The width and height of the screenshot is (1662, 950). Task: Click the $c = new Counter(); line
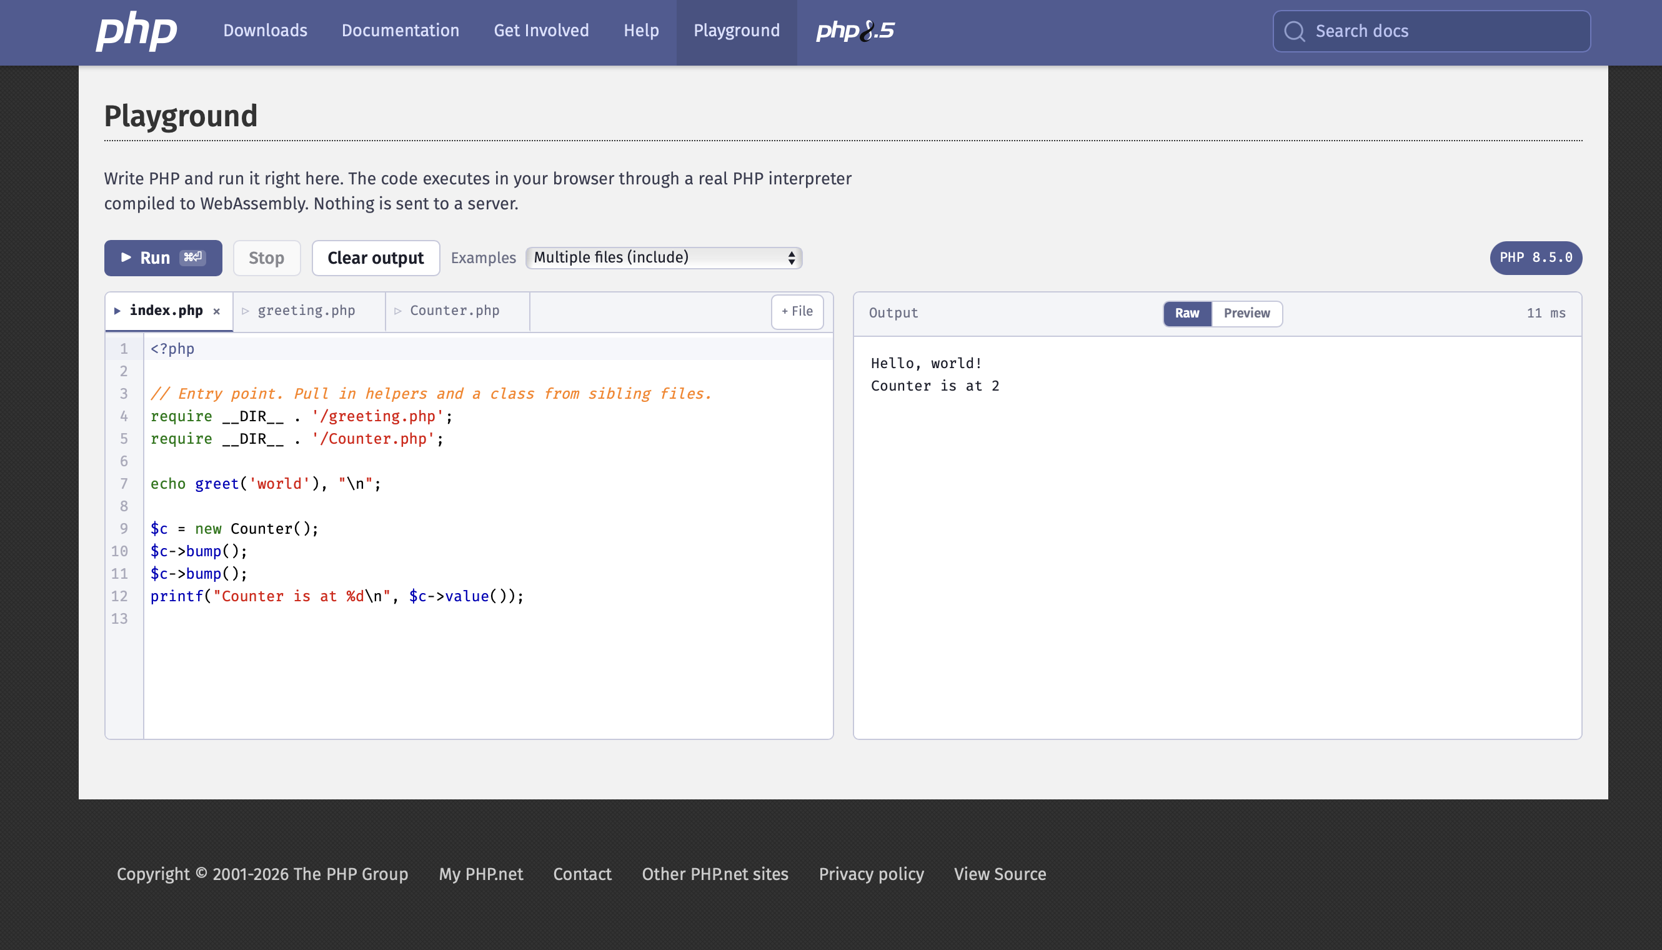234,529
